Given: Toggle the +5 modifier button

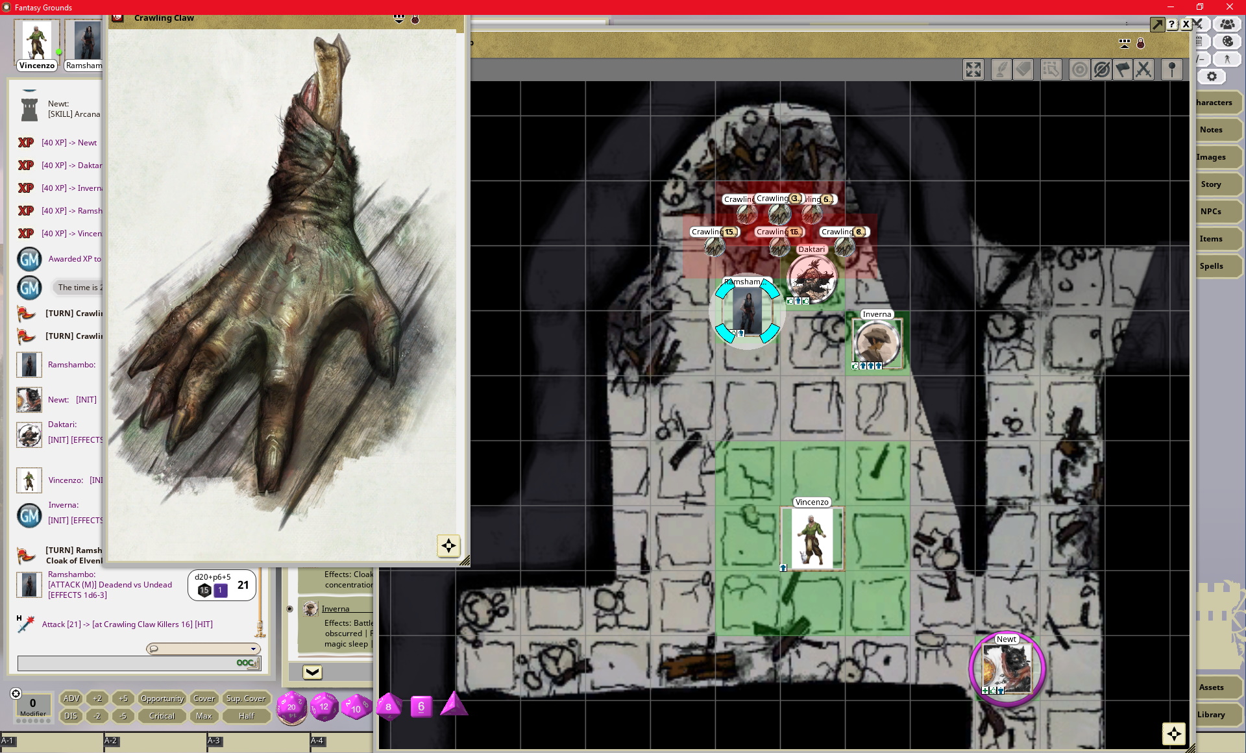Looking at the screenshot, I should pos(123,698).
